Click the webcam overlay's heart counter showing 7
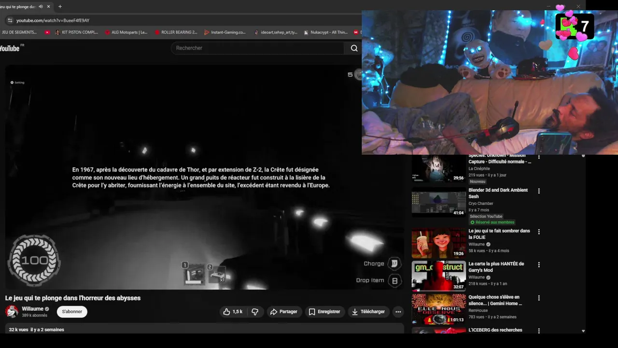Viewport: 618px width, 348px height. click(575, 26)
